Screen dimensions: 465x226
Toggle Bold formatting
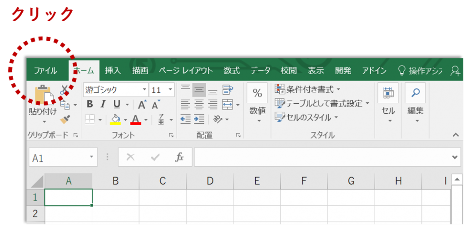tap(89, 105)
